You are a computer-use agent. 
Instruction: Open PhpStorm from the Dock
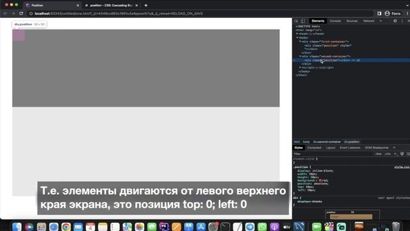click(x=164, y=227)
